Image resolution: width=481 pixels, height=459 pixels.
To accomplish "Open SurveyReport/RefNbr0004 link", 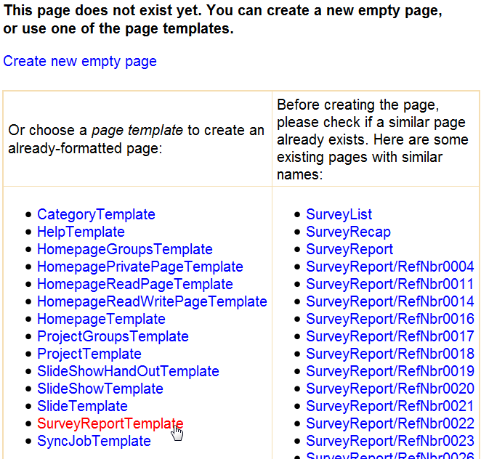I will tap(389, 267).
